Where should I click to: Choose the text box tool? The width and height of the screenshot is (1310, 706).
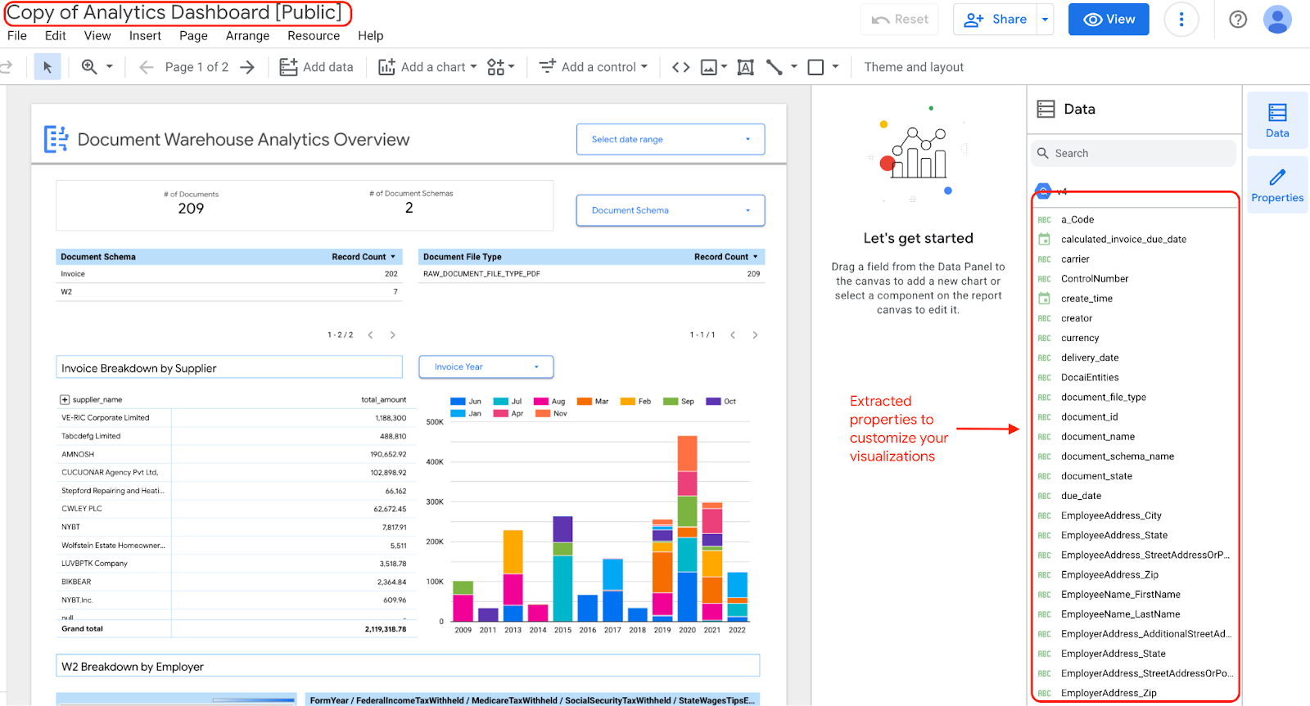coord(745,67)
